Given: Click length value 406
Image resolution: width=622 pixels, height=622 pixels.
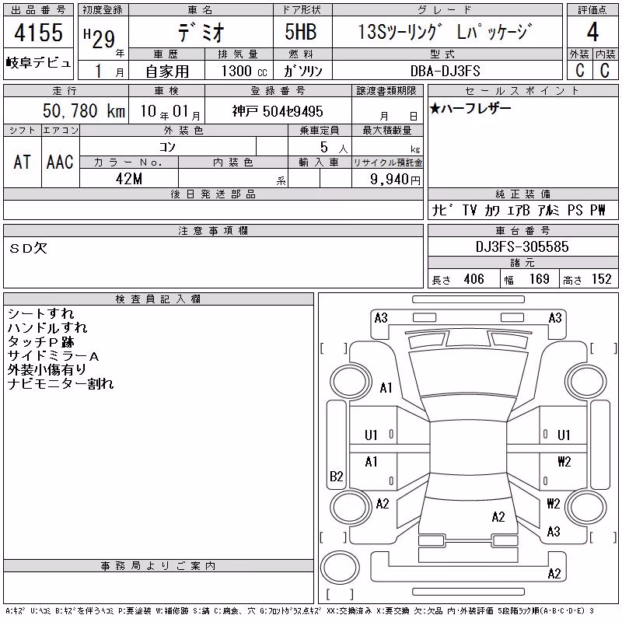Looking at the screenshot, I should click(474, 279).
